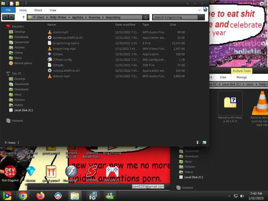The image size is (268, 201).
Task: Open Downloads under Favorites
Action: (x=21, y=37)
